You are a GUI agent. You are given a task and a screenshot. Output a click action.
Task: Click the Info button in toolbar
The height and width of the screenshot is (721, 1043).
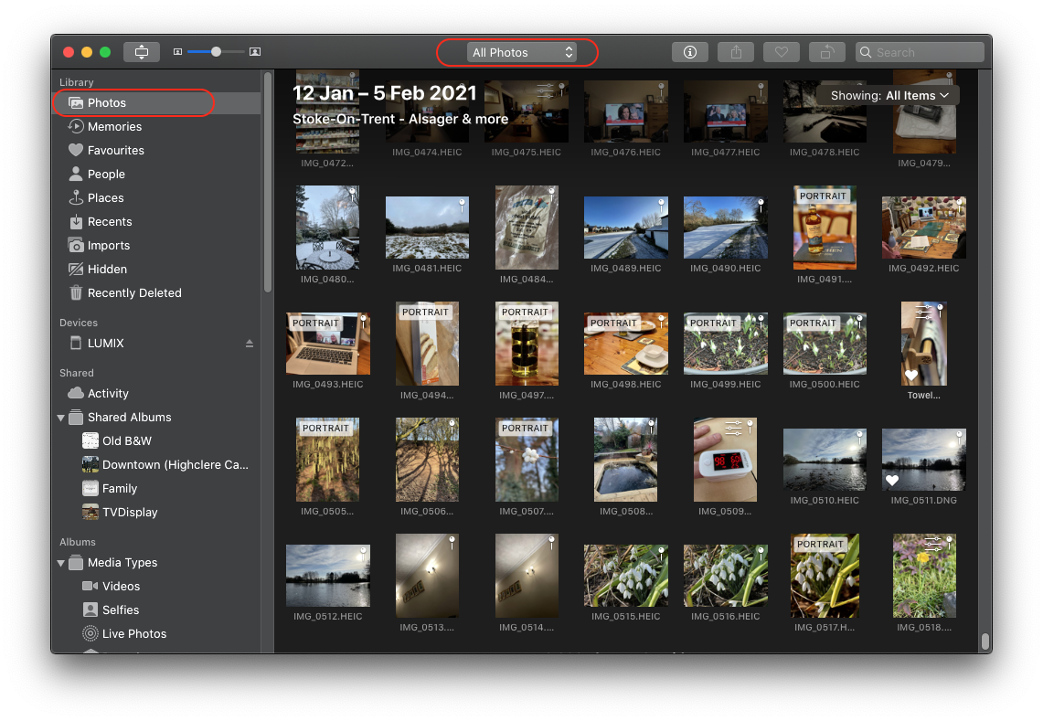click(690, 52)
